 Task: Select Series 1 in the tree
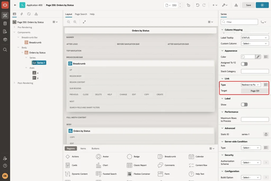click(39, 63)
